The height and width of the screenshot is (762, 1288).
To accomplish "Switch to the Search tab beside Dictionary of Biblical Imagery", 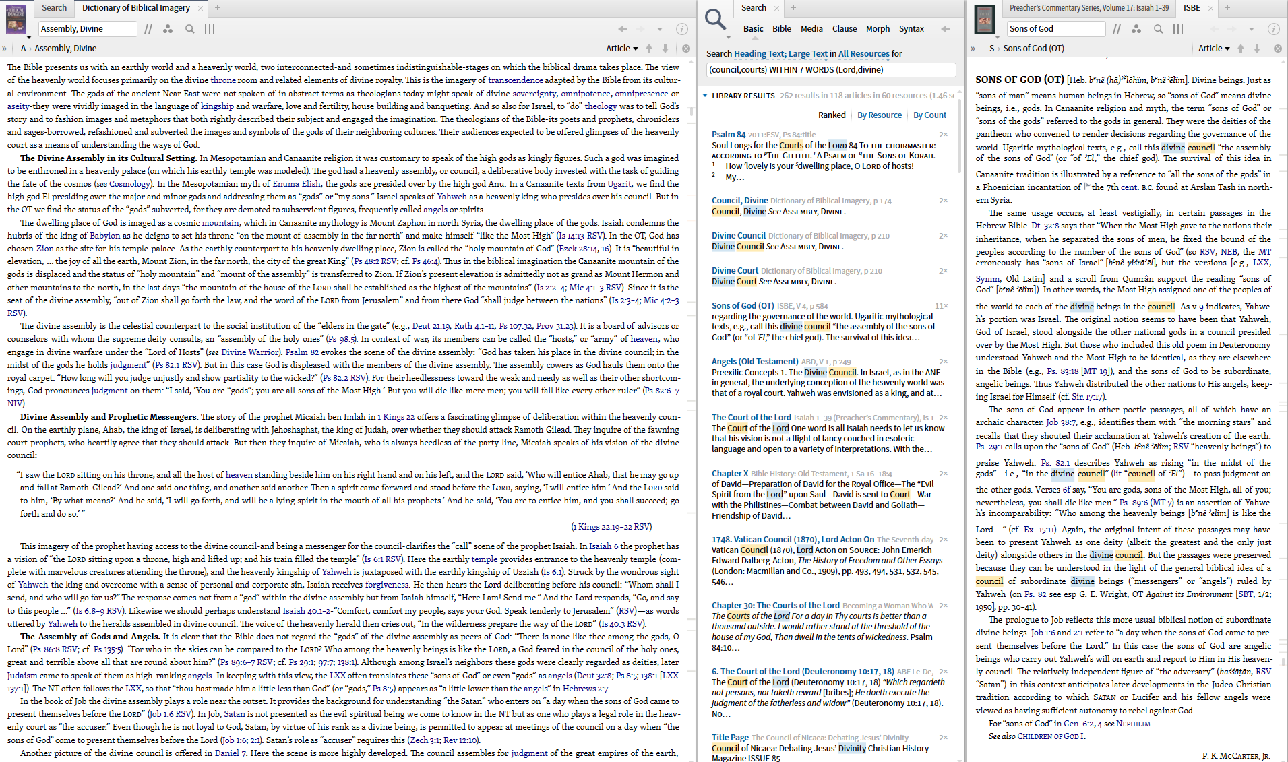I will click(54, 8).
